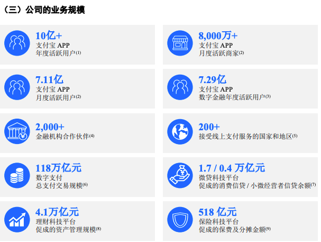The height and width of the screenshot is (242, 321).
Task: Click the text 年度活跃用户(1)
Action: click(58, 53)
